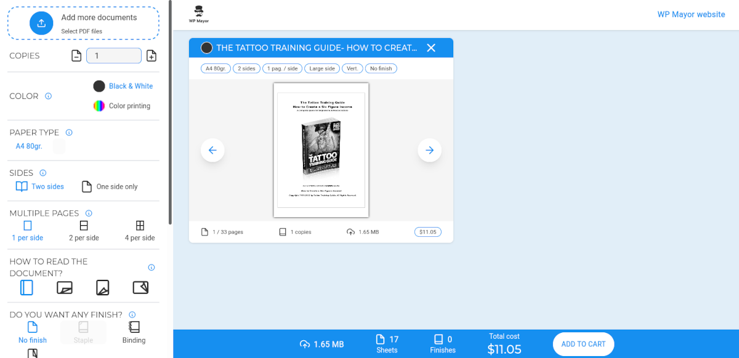Click Add more documents upload area
The width and height of the screenshot is (739, 358).
pos(83,23)
